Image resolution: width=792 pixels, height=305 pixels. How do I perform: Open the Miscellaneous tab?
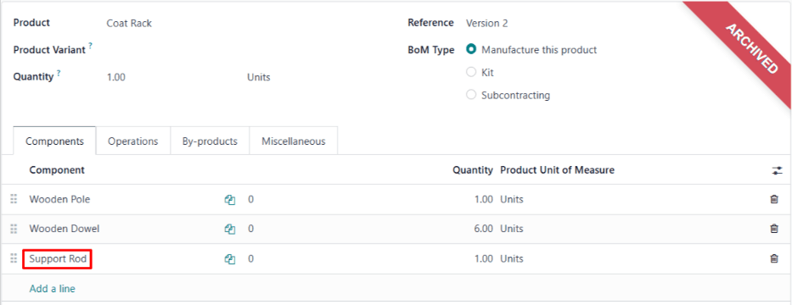[294, 141]
